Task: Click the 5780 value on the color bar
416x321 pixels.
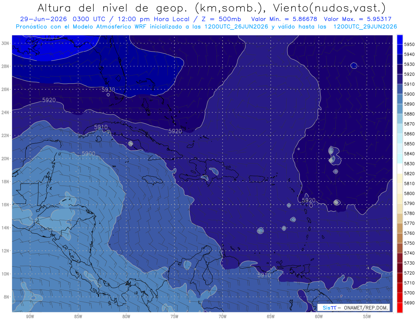Action: [409, 213]
